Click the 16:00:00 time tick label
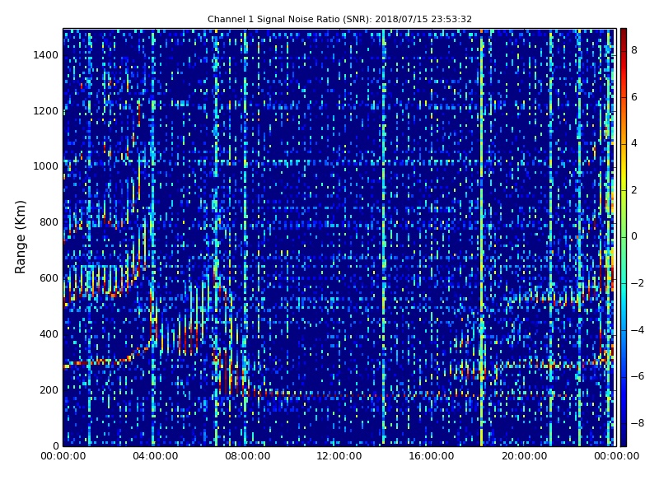Screen dimensions: 659x494 [432, 456]
